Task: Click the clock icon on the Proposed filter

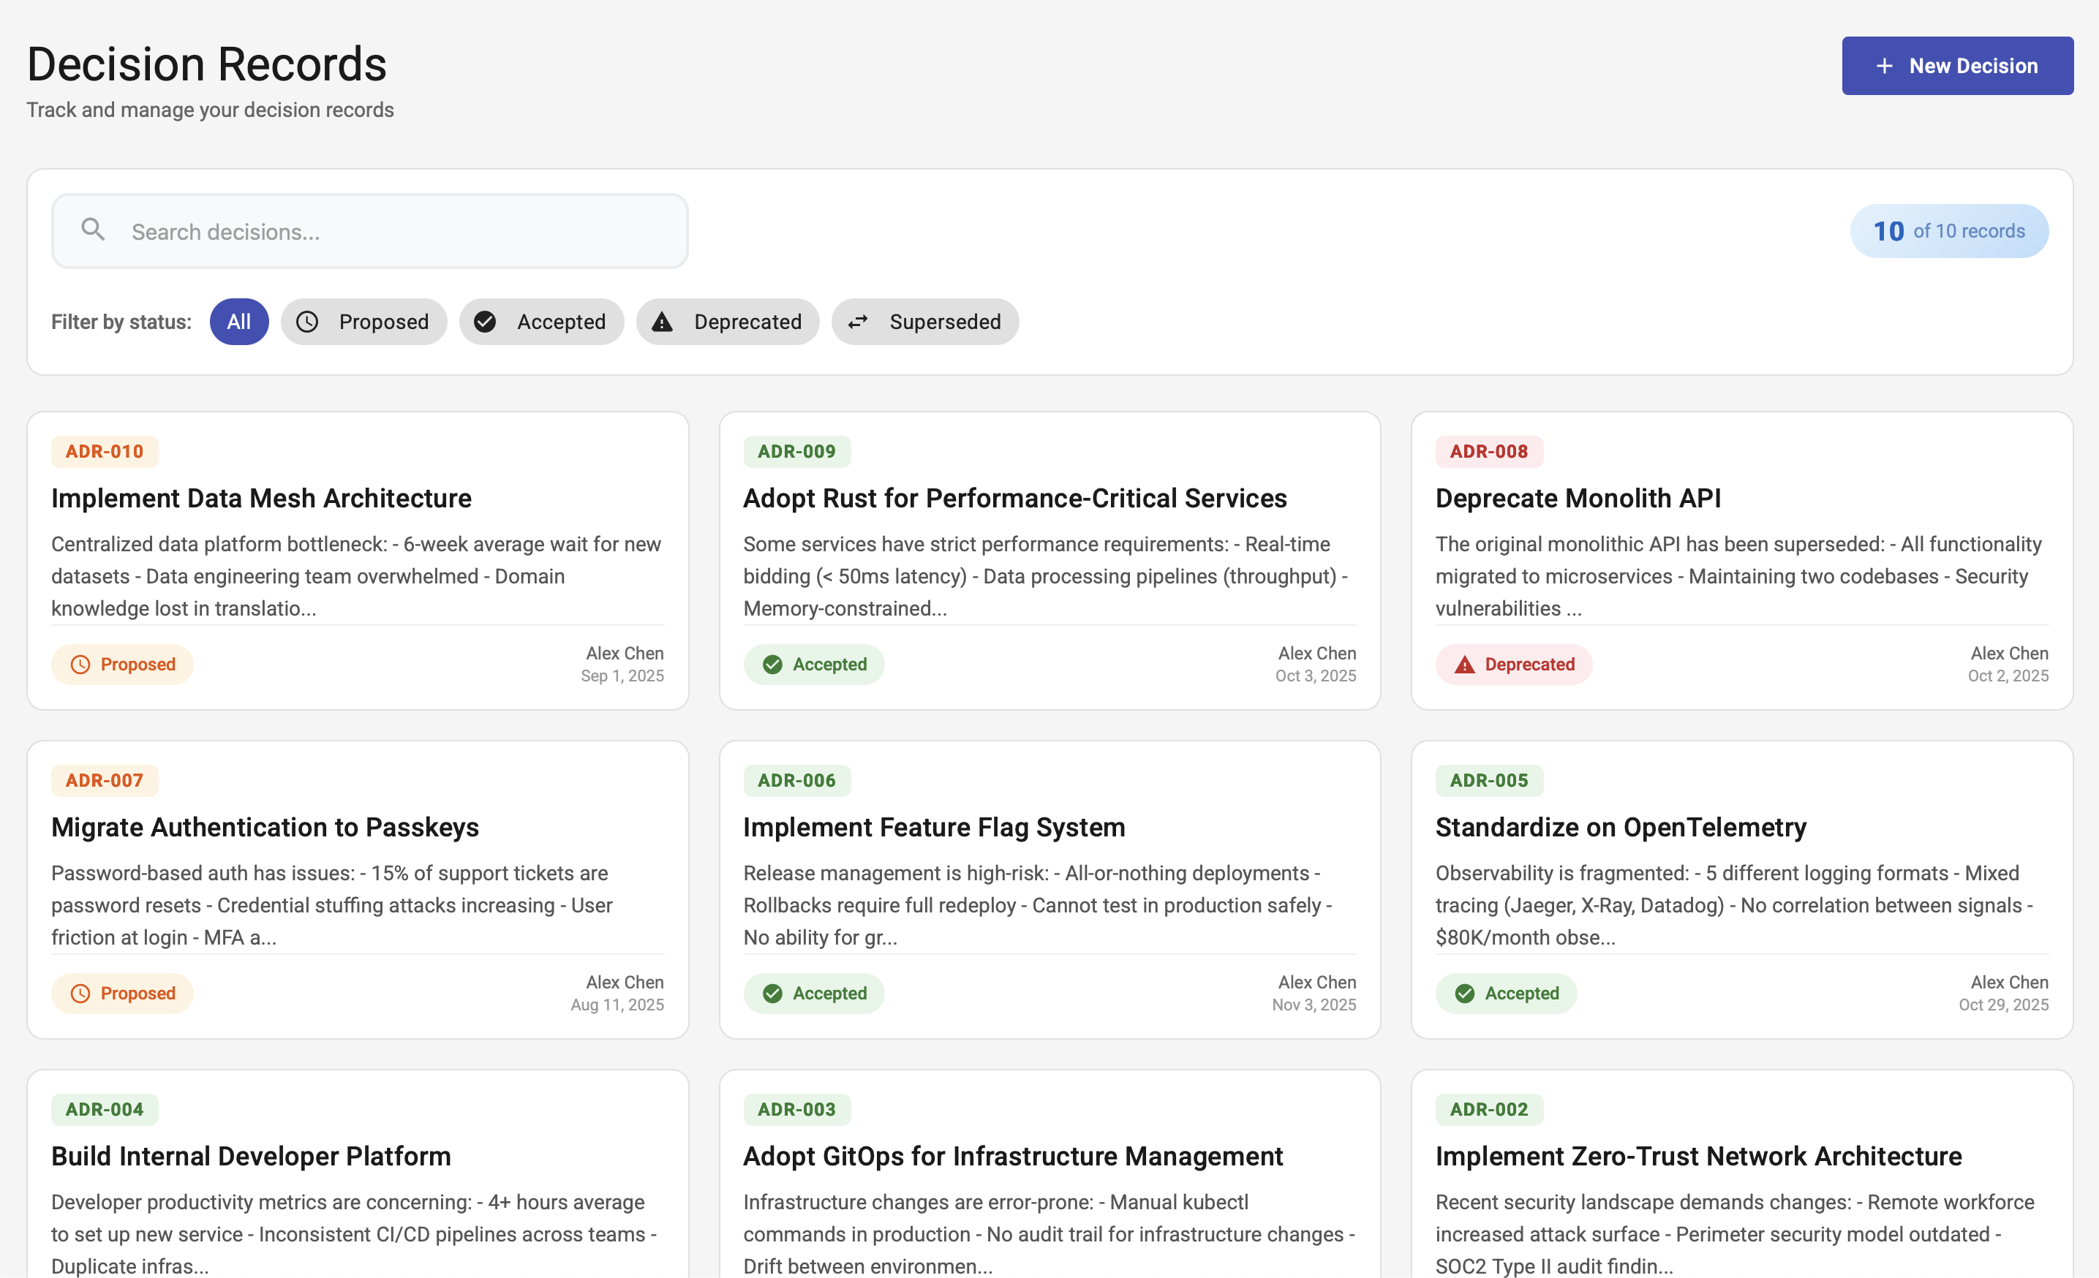Action: 307,321
